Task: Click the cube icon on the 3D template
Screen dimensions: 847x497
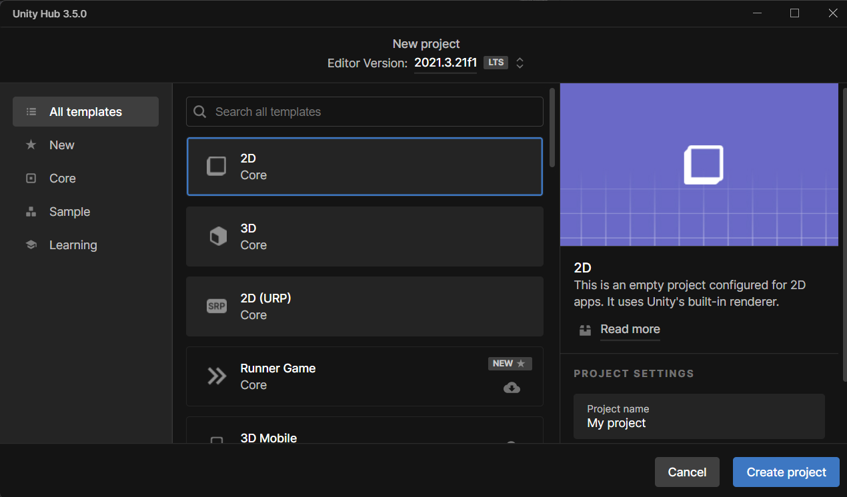Action: [216, 235]
